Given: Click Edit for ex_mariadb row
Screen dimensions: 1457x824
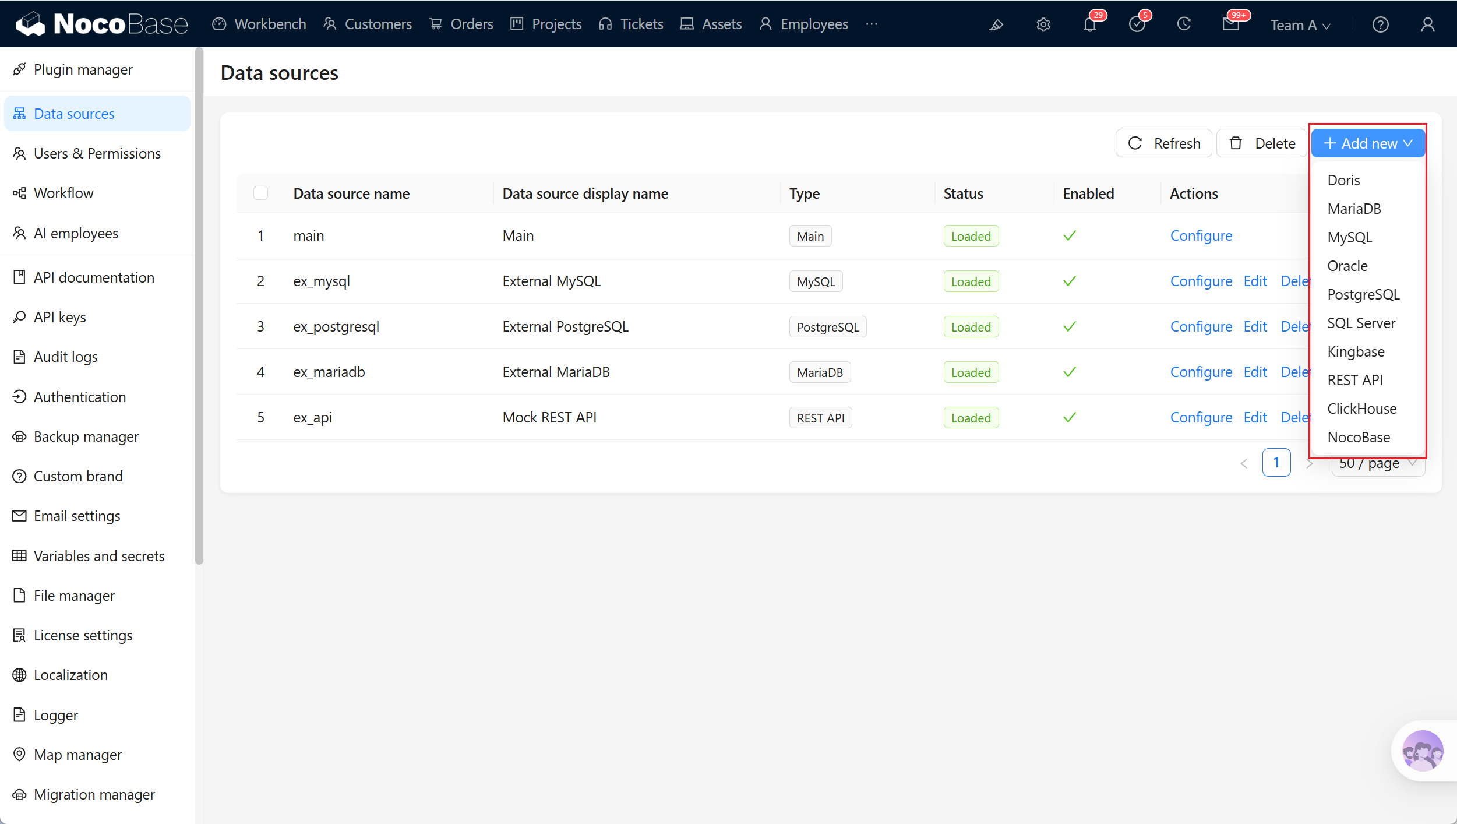Looking at the screenshot, I should click(1255, 372).
